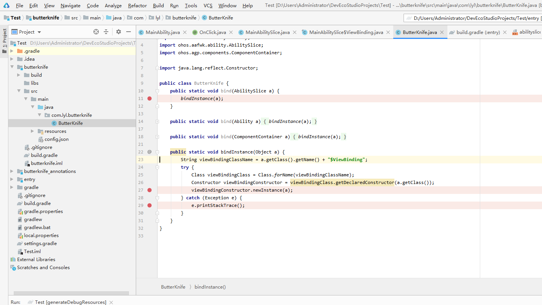This screenshot has height=305, width=542.
Task: Click the Test.iml file icon
Action: pos(20,252)
